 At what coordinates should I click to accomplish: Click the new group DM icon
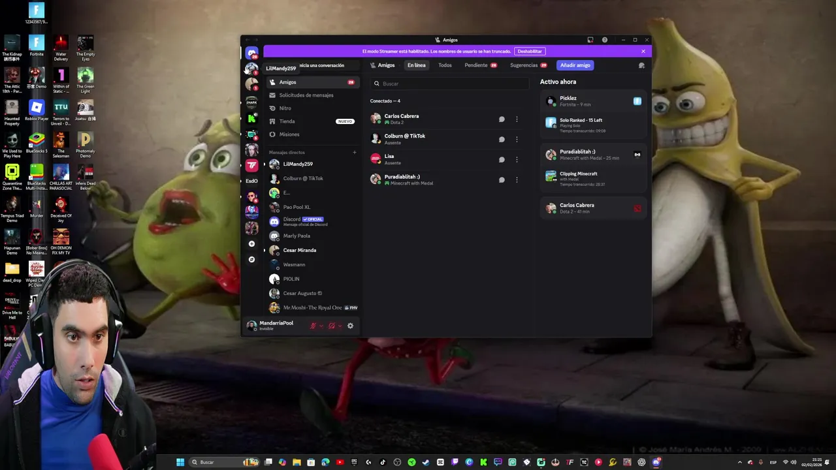[x=641, y=65]
